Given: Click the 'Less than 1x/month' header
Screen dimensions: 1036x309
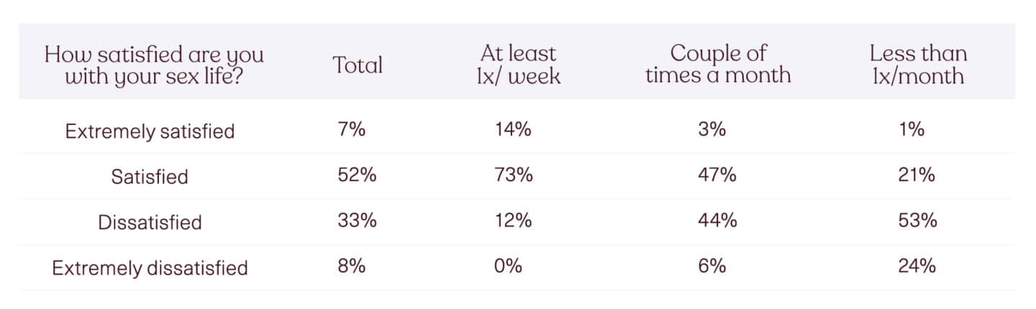Looking at the screenshot, I should [x=918, y=65].
